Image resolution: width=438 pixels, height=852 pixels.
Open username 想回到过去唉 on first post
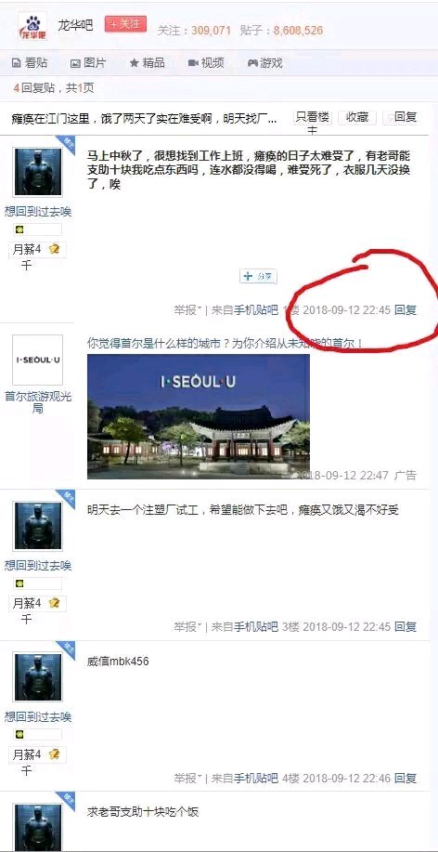pos(38,211)
